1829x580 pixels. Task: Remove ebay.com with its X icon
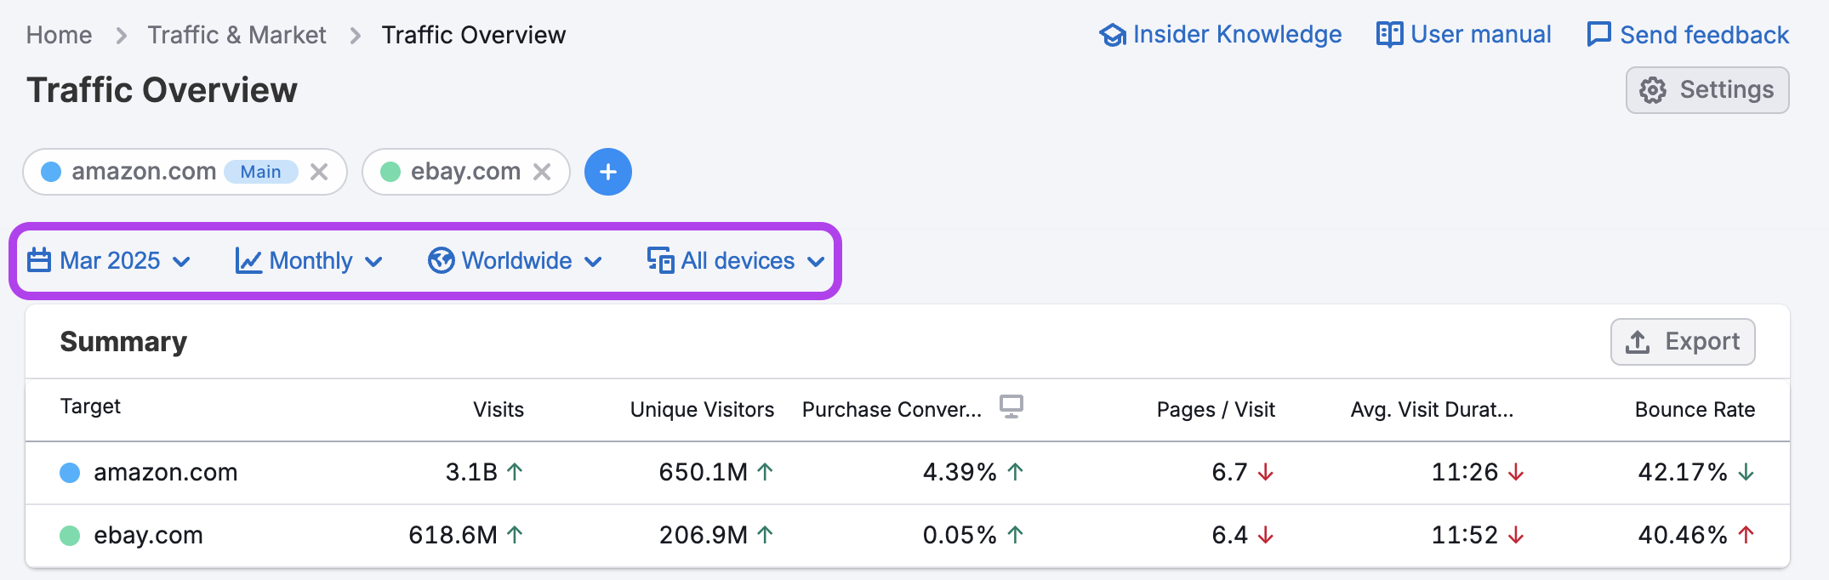click(542, 172)
